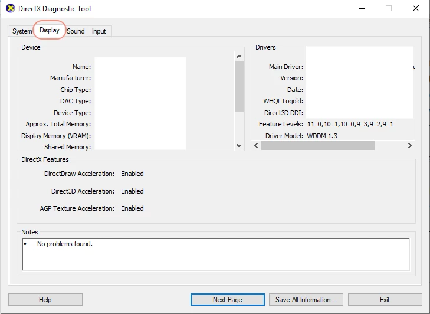
Task: Click the Help button
Action: [x=45, y=299]
